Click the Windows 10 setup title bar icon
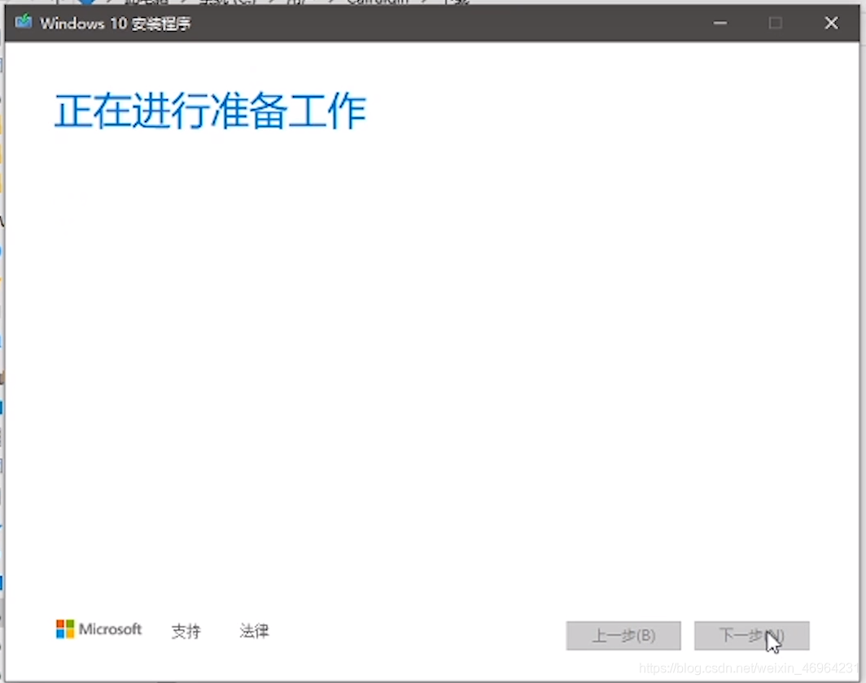 23,22
